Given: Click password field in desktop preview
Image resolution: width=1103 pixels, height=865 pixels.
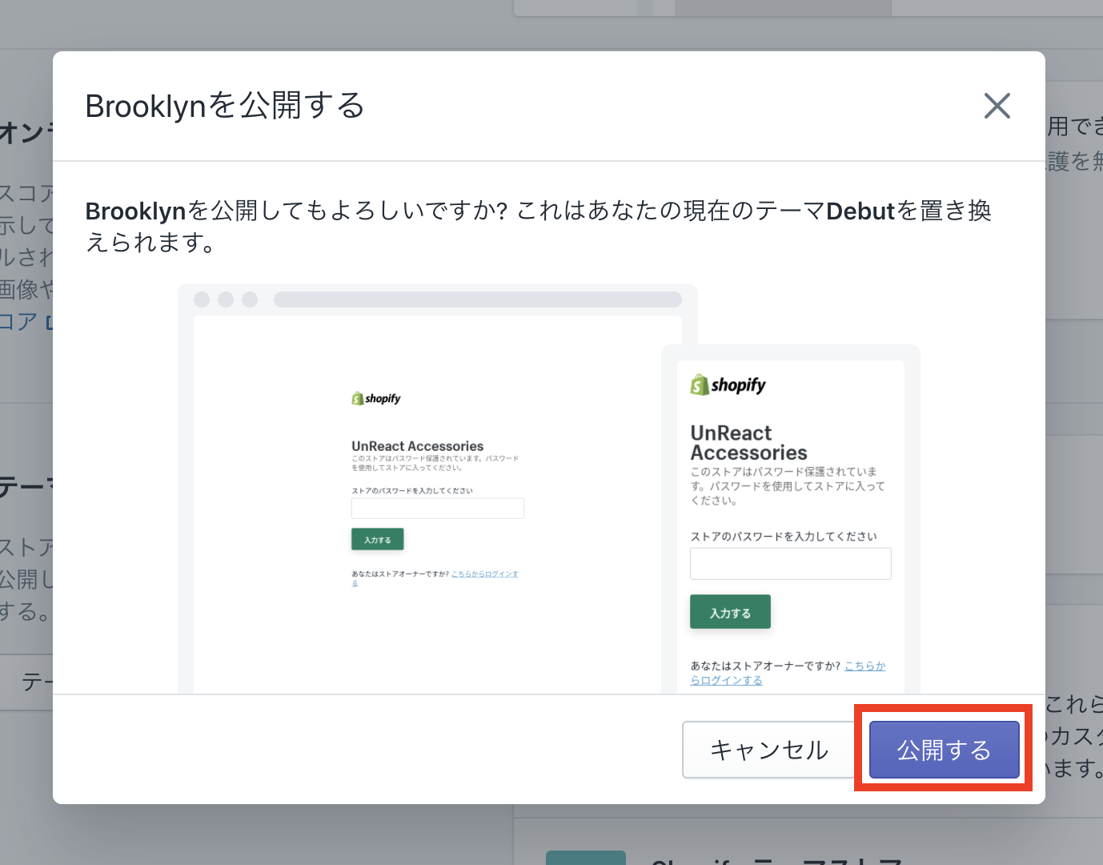Looking at the screenshot, I should (x=437, y=509).
